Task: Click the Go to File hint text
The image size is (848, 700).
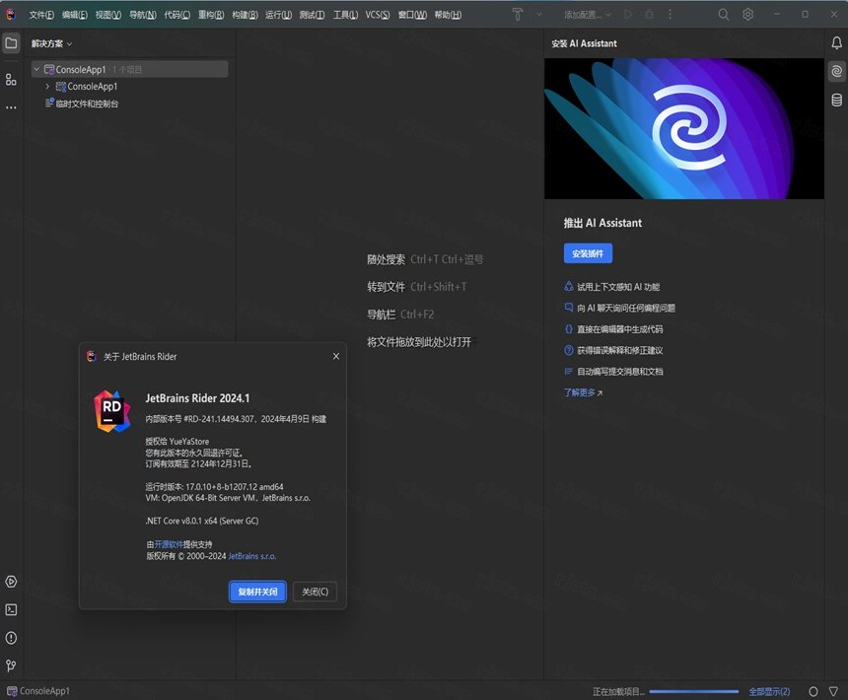Action: [417, 287]
